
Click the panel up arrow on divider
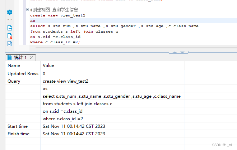click(175, 52)
